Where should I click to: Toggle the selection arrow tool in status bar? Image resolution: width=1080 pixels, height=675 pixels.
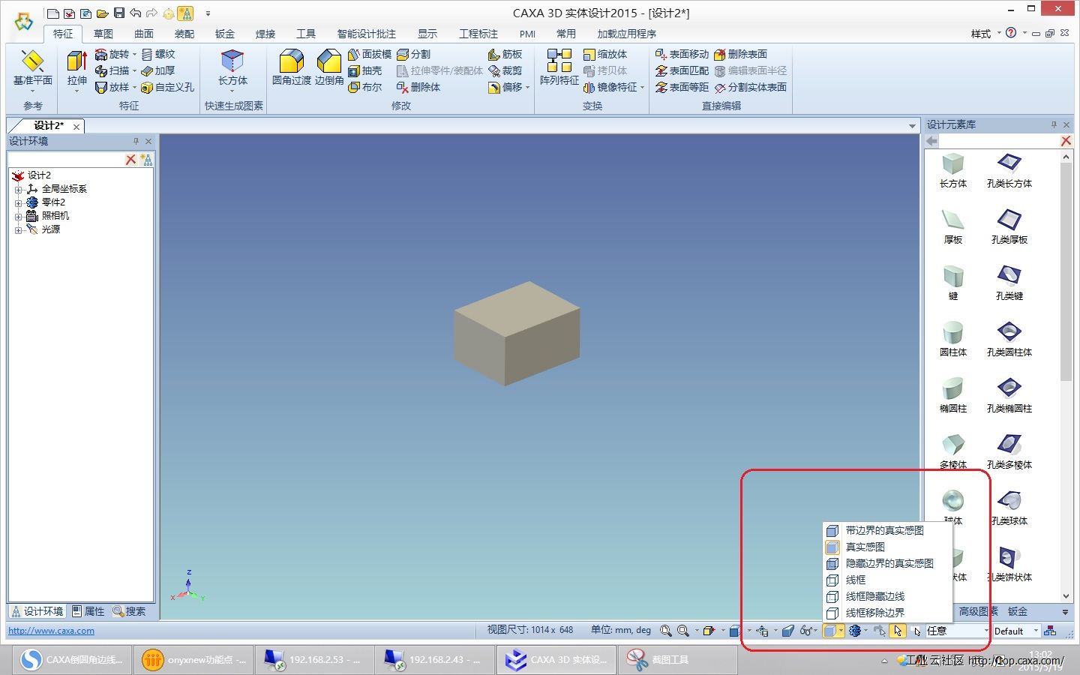[898, 631]
